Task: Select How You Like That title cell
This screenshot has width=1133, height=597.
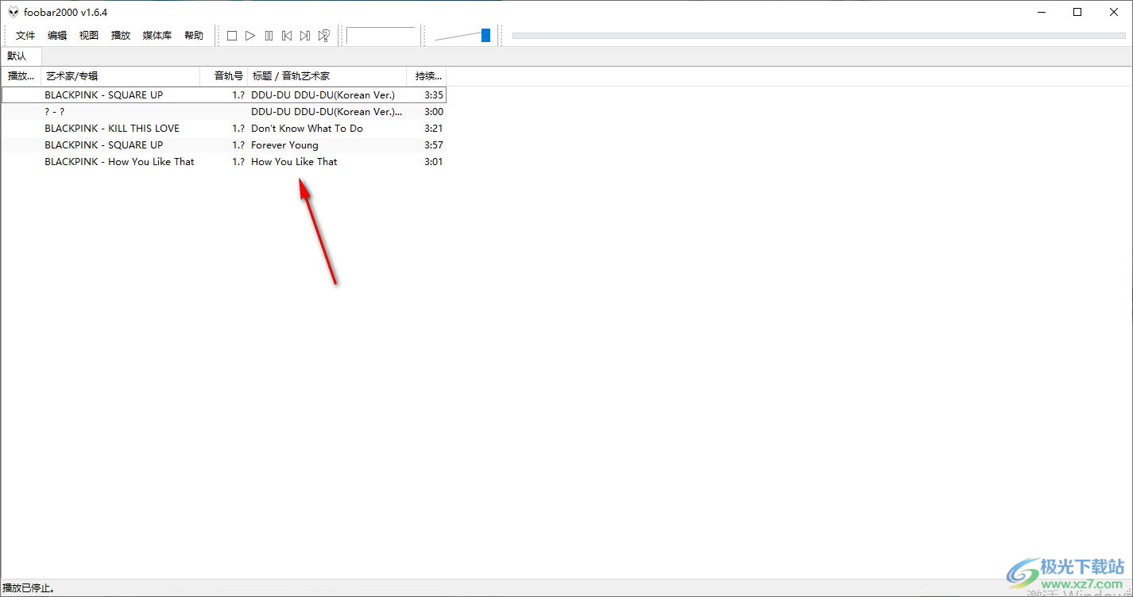Action: (x=294, y=162)
